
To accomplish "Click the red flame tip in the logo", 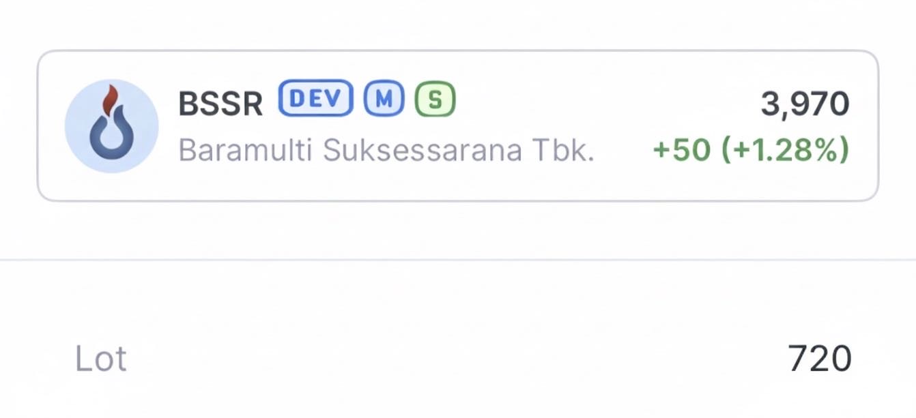I will (109, 100).
